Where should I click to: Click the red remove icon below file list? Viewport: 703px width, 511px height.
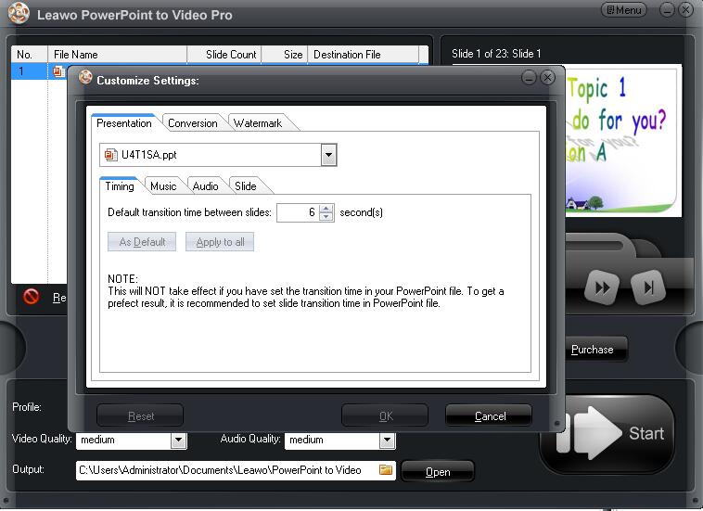pyautogui.click(x=31, y=296)
